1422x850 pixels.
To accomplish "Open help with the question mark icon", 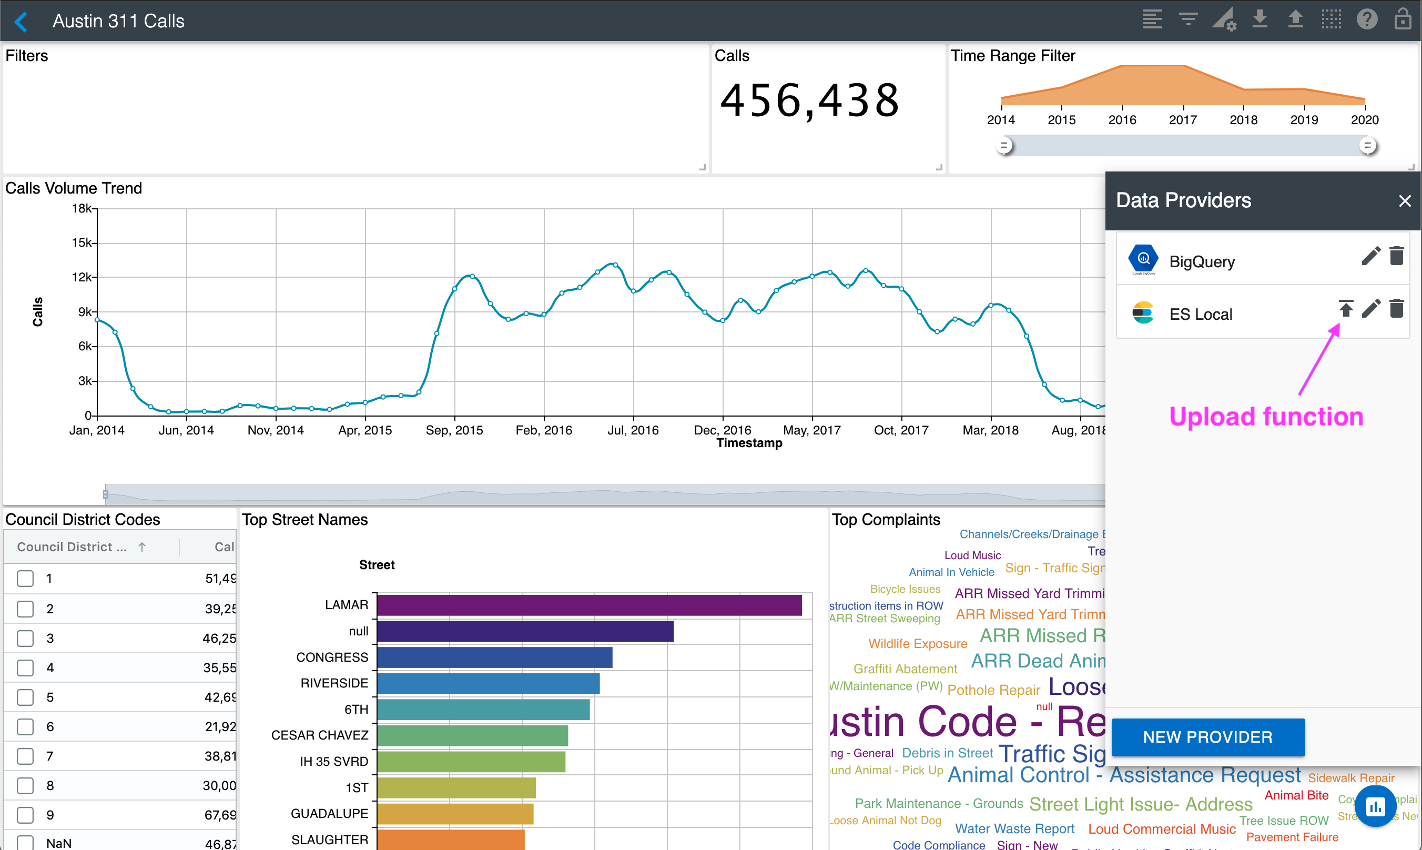I will (x=1367, y=19).
